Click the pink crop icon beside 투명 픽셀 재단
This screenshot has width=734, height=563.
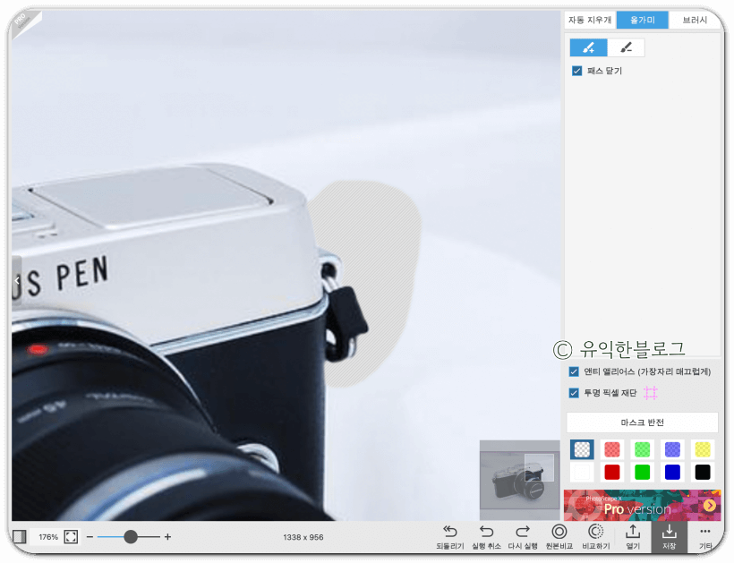click(x=650, y=393)
